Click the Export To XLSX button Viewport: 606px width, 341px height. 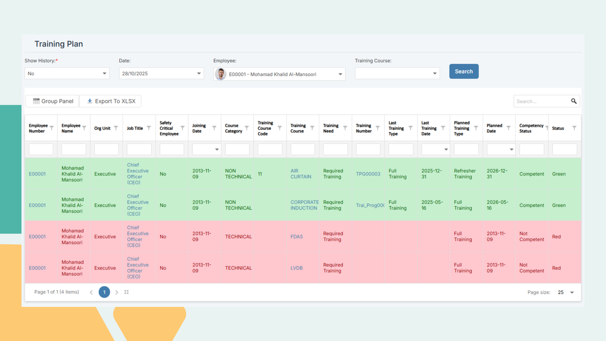[111, 101]
